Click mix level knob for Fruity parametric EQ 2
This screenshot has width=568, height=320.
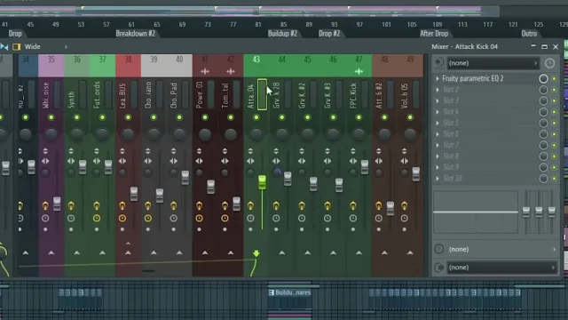tap(543, 79)
